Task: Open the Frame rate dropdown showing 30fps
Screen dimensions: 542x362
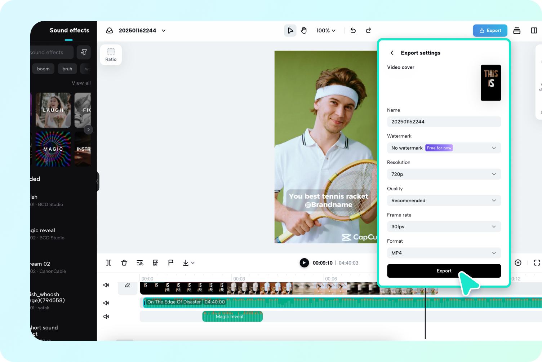Action: coord(444,226)
